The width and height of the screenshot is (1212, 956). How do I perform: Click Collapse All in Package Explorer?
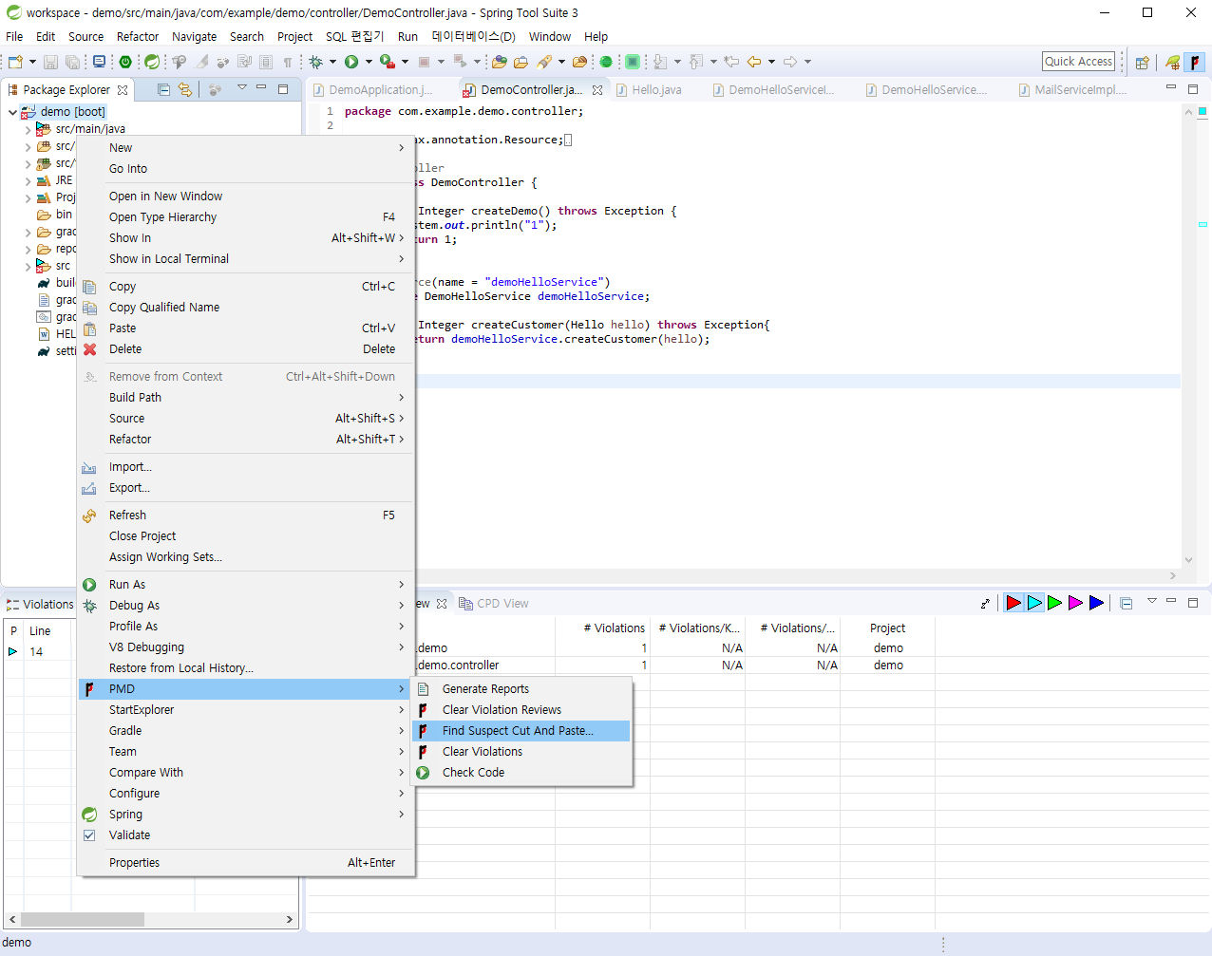tap(163, 89)
